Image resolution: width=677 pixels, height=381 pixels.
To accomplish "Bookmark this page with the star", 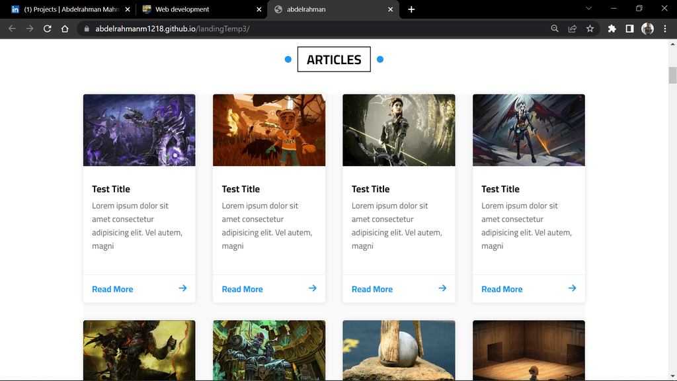I will [590, 28].
